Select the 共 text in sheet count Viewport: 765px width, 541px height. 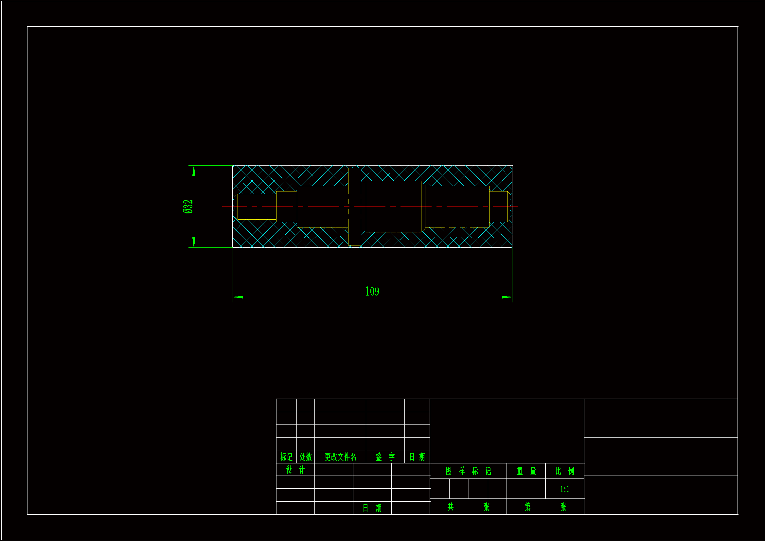[x=451, y=507]
